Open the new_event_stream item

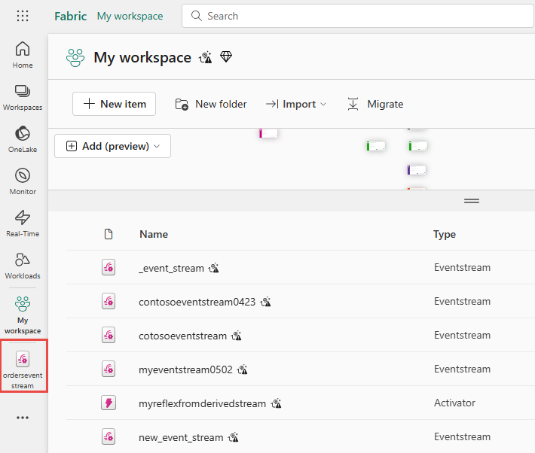181,437
